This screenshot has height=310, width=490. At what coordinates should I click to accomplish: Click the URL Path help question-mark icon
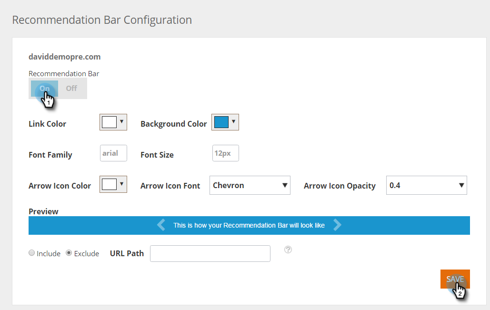coord(288,250)
